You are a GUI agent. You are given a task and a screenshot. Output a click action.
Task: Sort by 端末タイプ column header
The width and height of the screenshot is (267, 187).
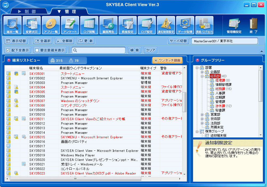(x=149, y=68)
